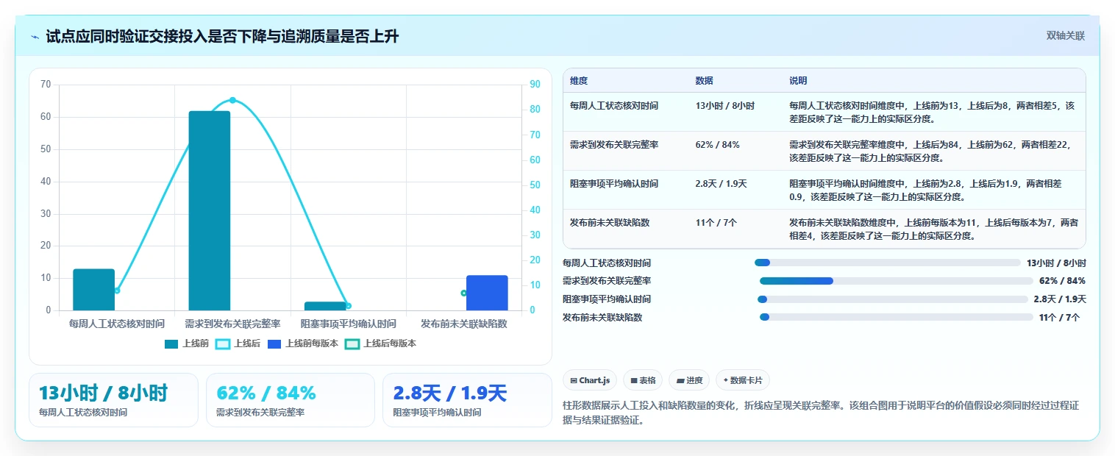Screen dimensions: 1115x456
Task: Toggle the 上线后 legend swatch
Action: coord(223,343)
